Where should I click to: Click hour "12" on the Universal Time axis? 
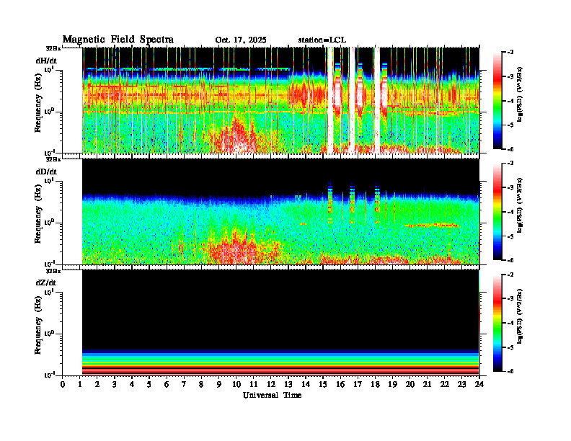(271, 385)
